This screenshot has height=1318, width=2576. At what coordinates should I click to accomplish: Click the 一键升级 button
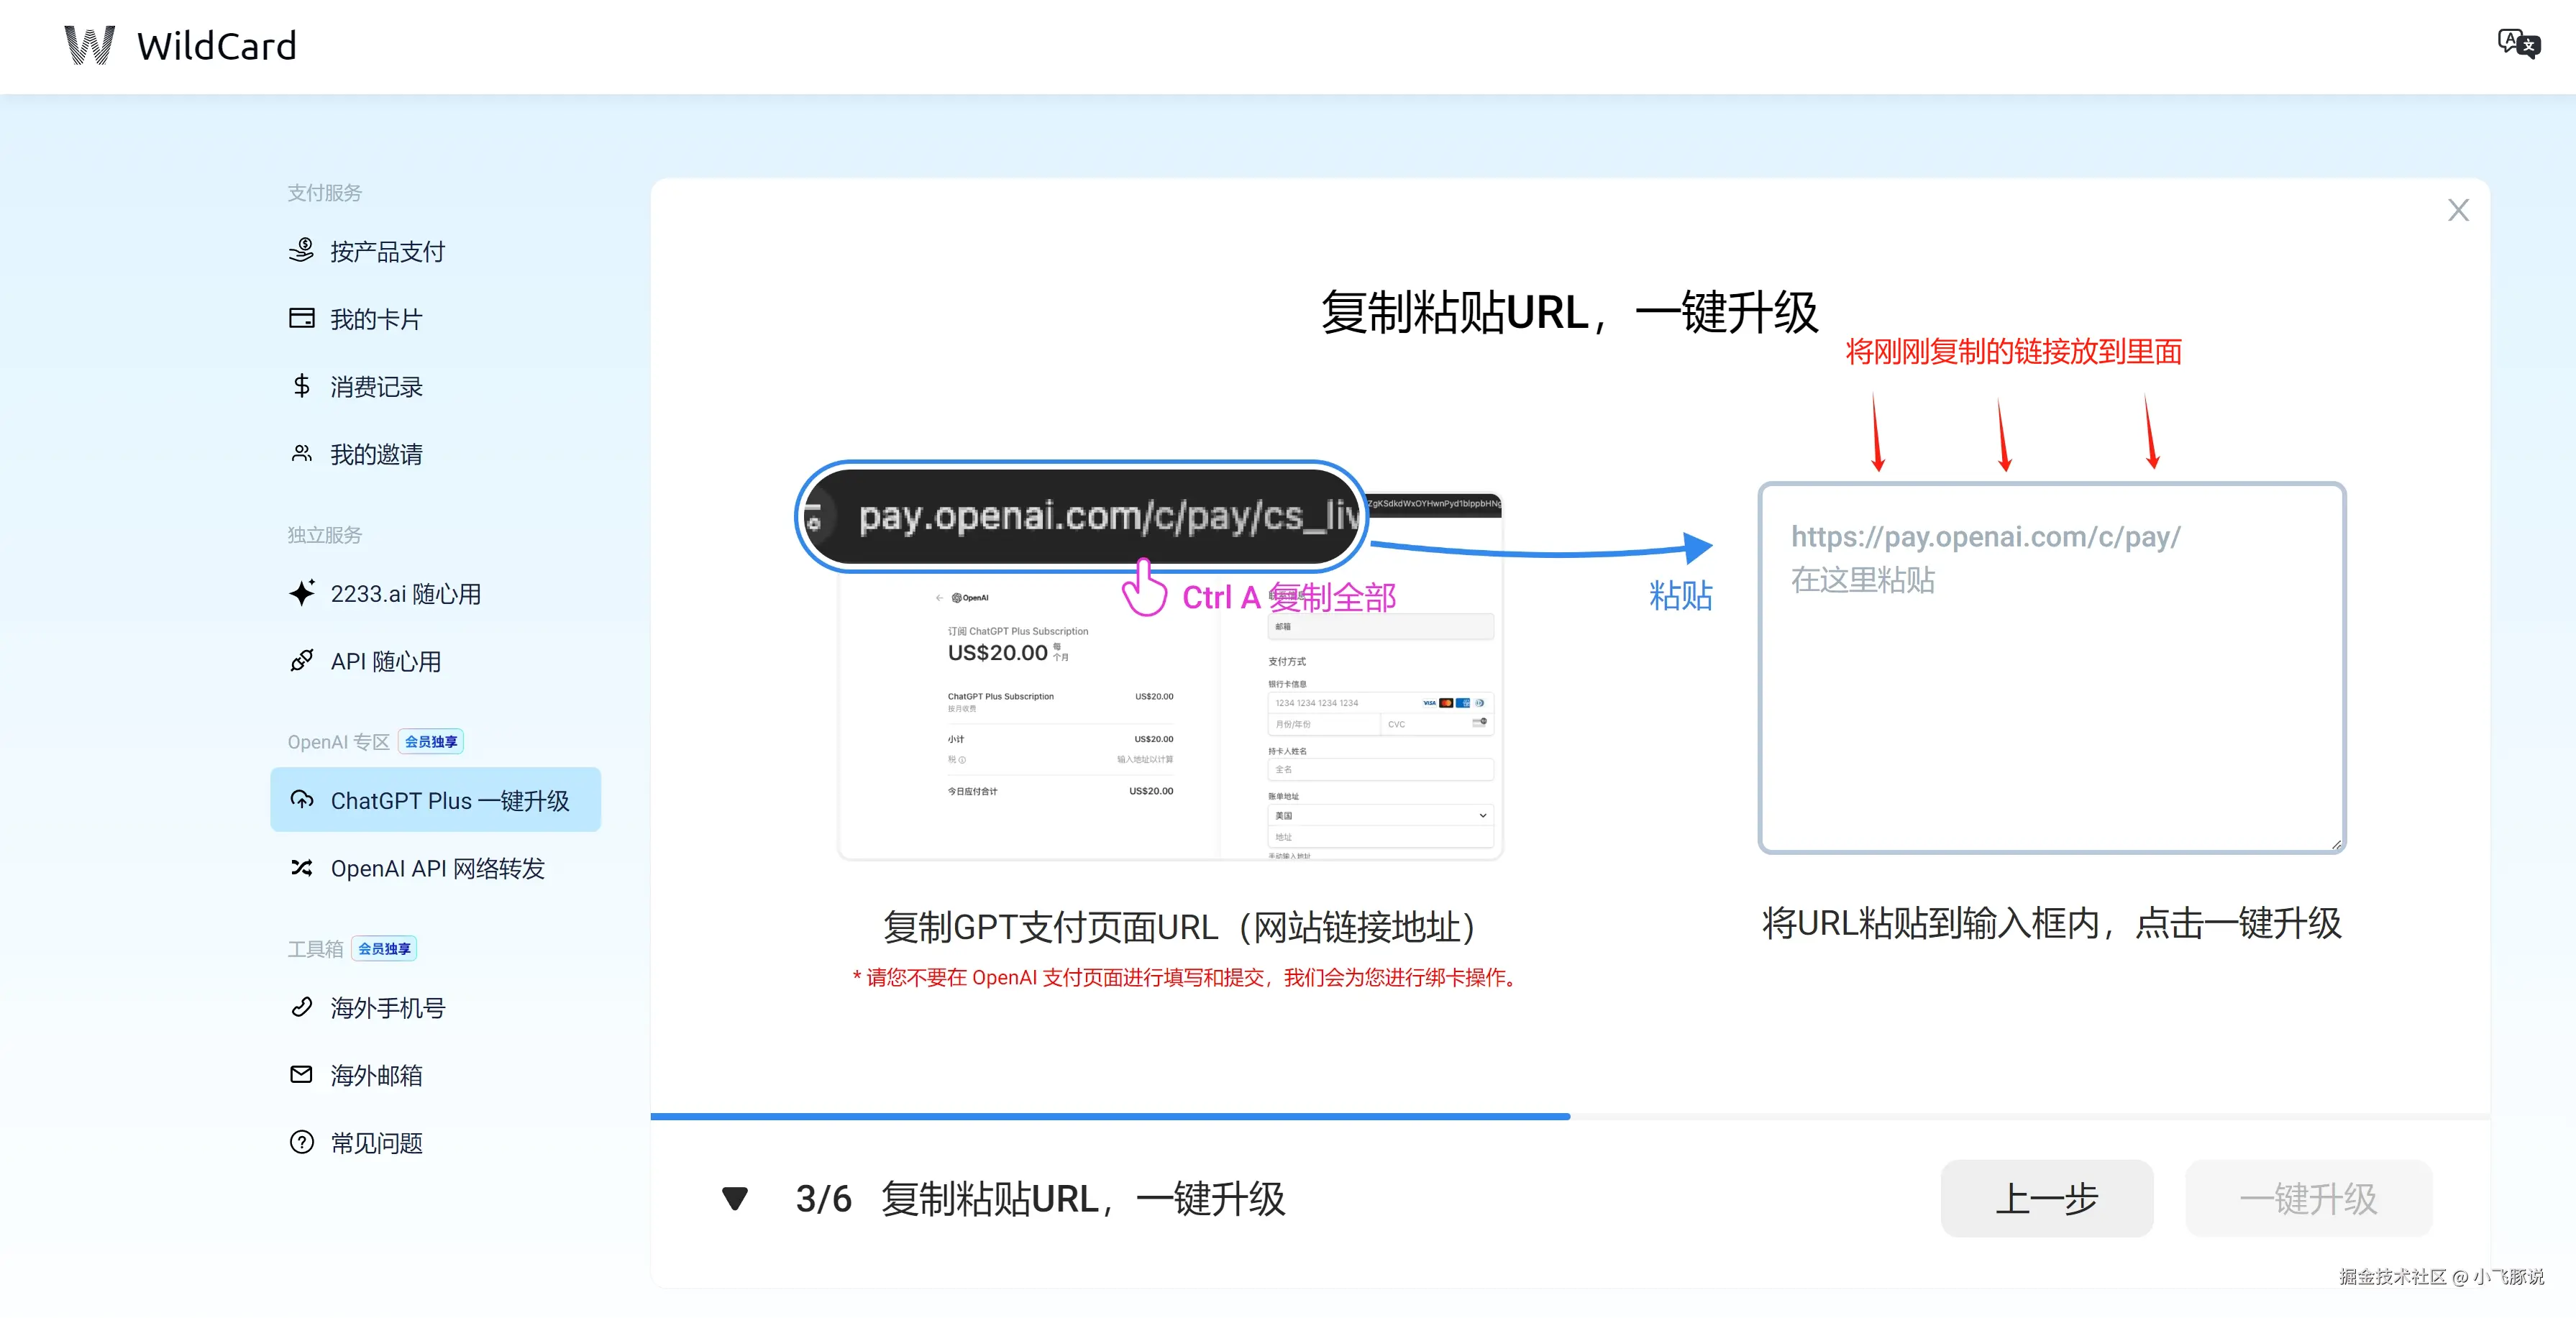coord(2307,1198)
